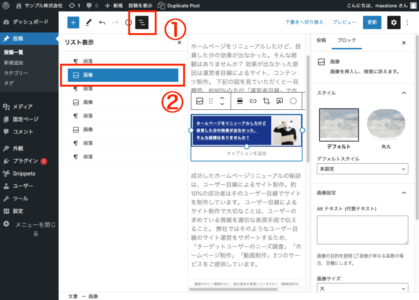This screenshot has height=300, width=419.
Task: Add text over image using the toolbar icon
Action: [280, 101]
